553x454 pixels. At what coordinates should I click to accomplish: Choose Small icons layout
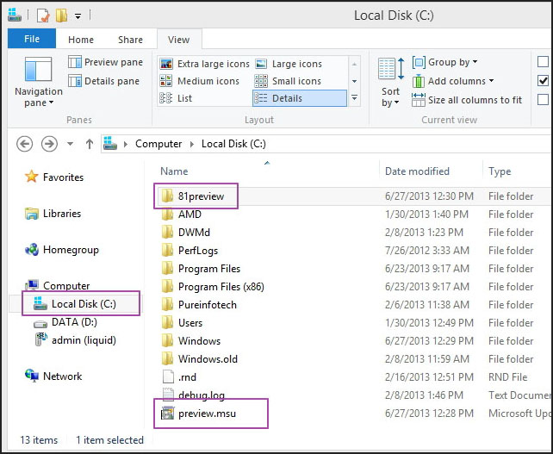coord(288,81)
